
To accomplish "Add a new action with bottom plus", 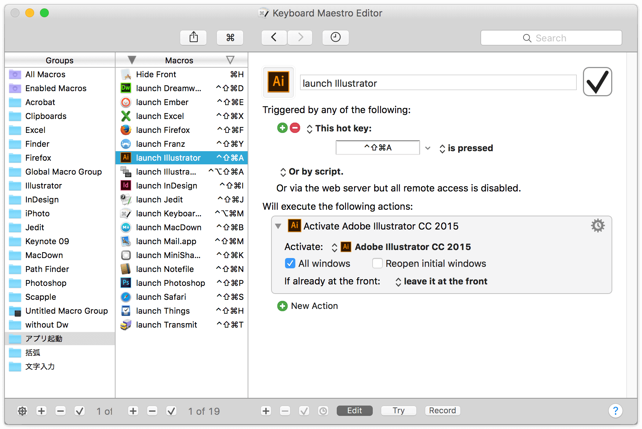I will click(x=266, y=411).
